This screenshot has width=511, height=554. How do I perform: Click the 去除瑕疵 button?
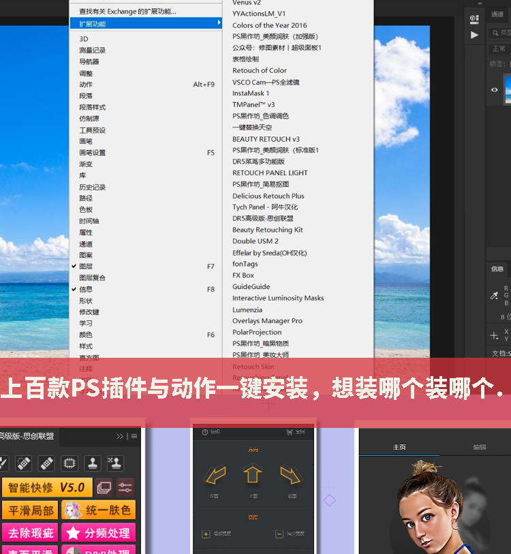tap(31, 533)
